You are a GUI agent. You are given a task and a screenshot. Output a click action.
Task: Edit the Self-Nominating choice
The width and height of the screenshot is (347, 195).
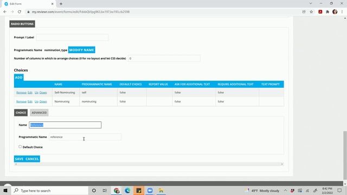pyautogui.click(x=30, y=93)
